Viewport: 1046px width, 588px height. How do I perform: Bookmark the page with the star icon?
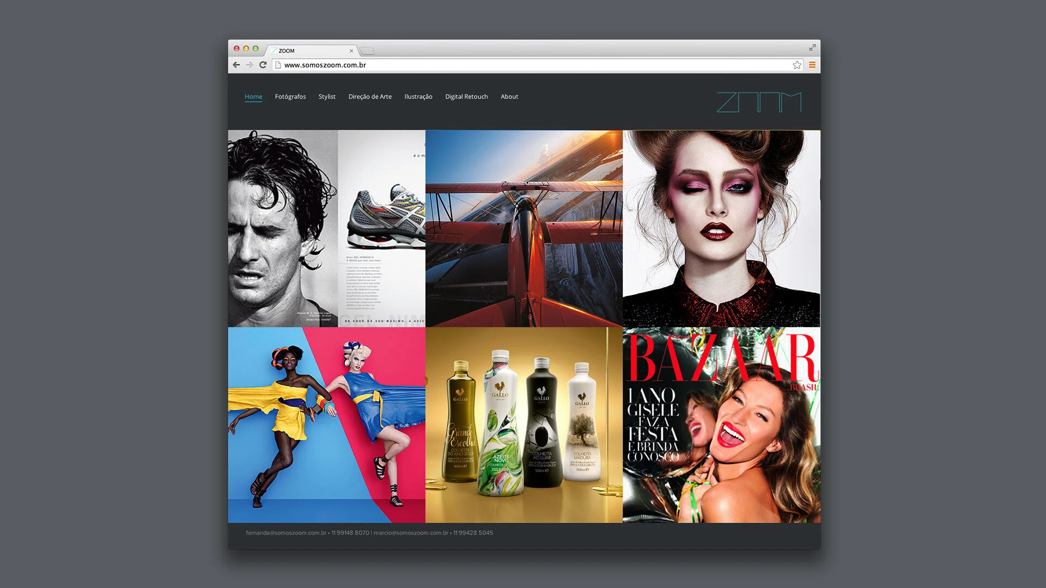click(x=797, y=65)
